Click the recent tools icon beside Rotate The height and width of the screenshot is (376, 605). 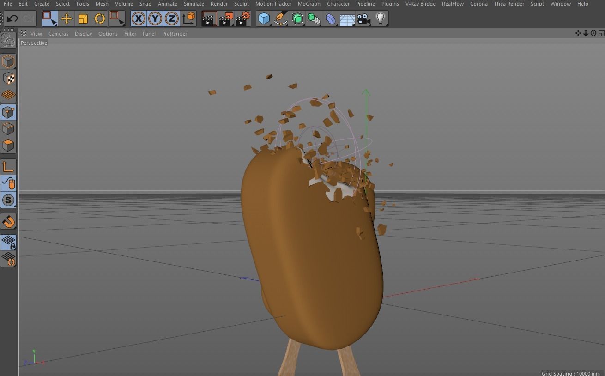117,19
